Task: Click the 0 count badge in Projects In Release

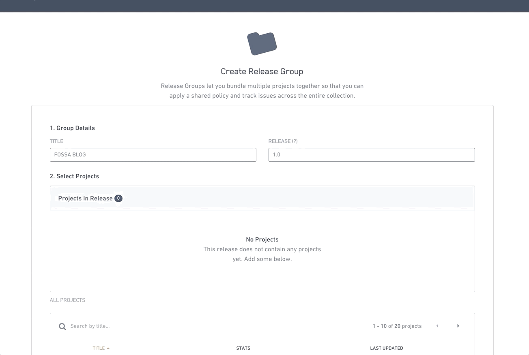Action: point(118,198)
